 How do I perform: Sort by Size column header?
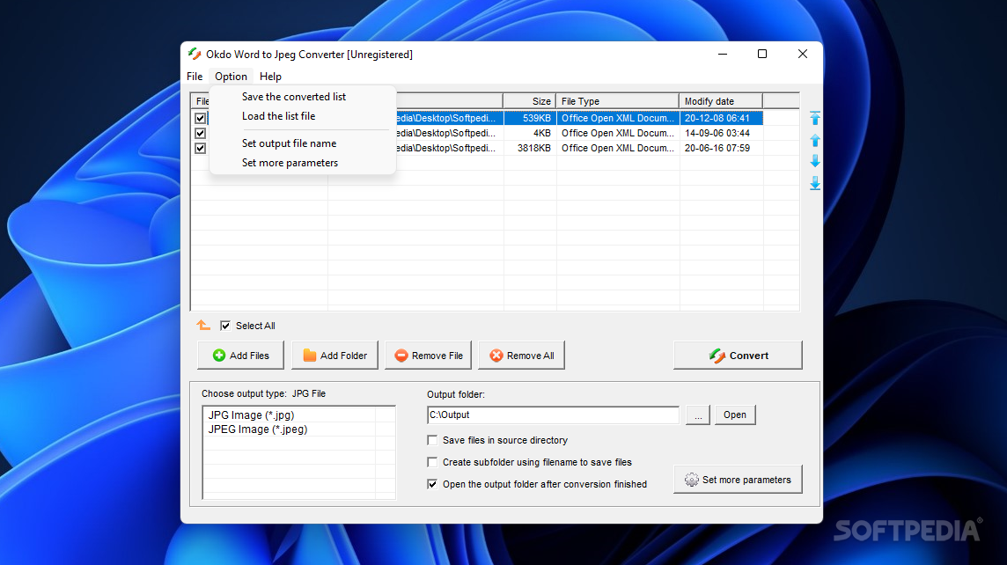[530, 101]
